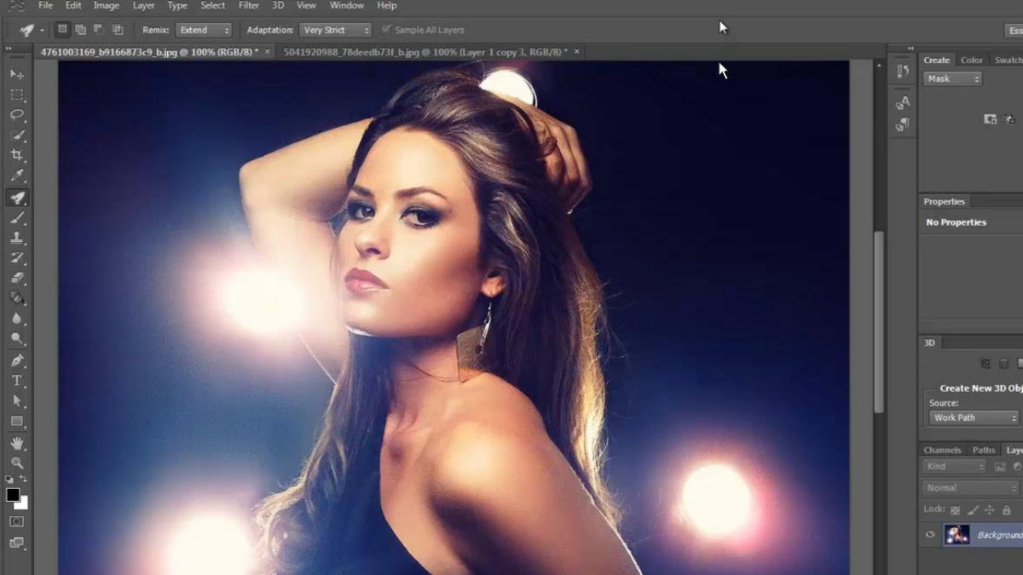The width and height of the screenshot is (1023, 575).
Task: Select the Lasso tool
Action: pos(17,115)
